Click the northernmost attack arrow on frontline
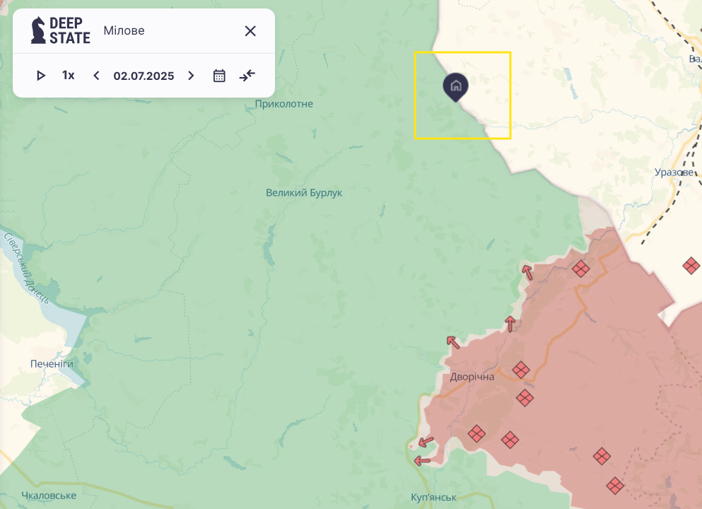 [x=527, y=272]
